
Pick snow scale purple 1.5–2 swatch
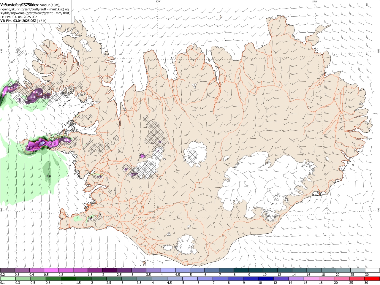[95, 270]
